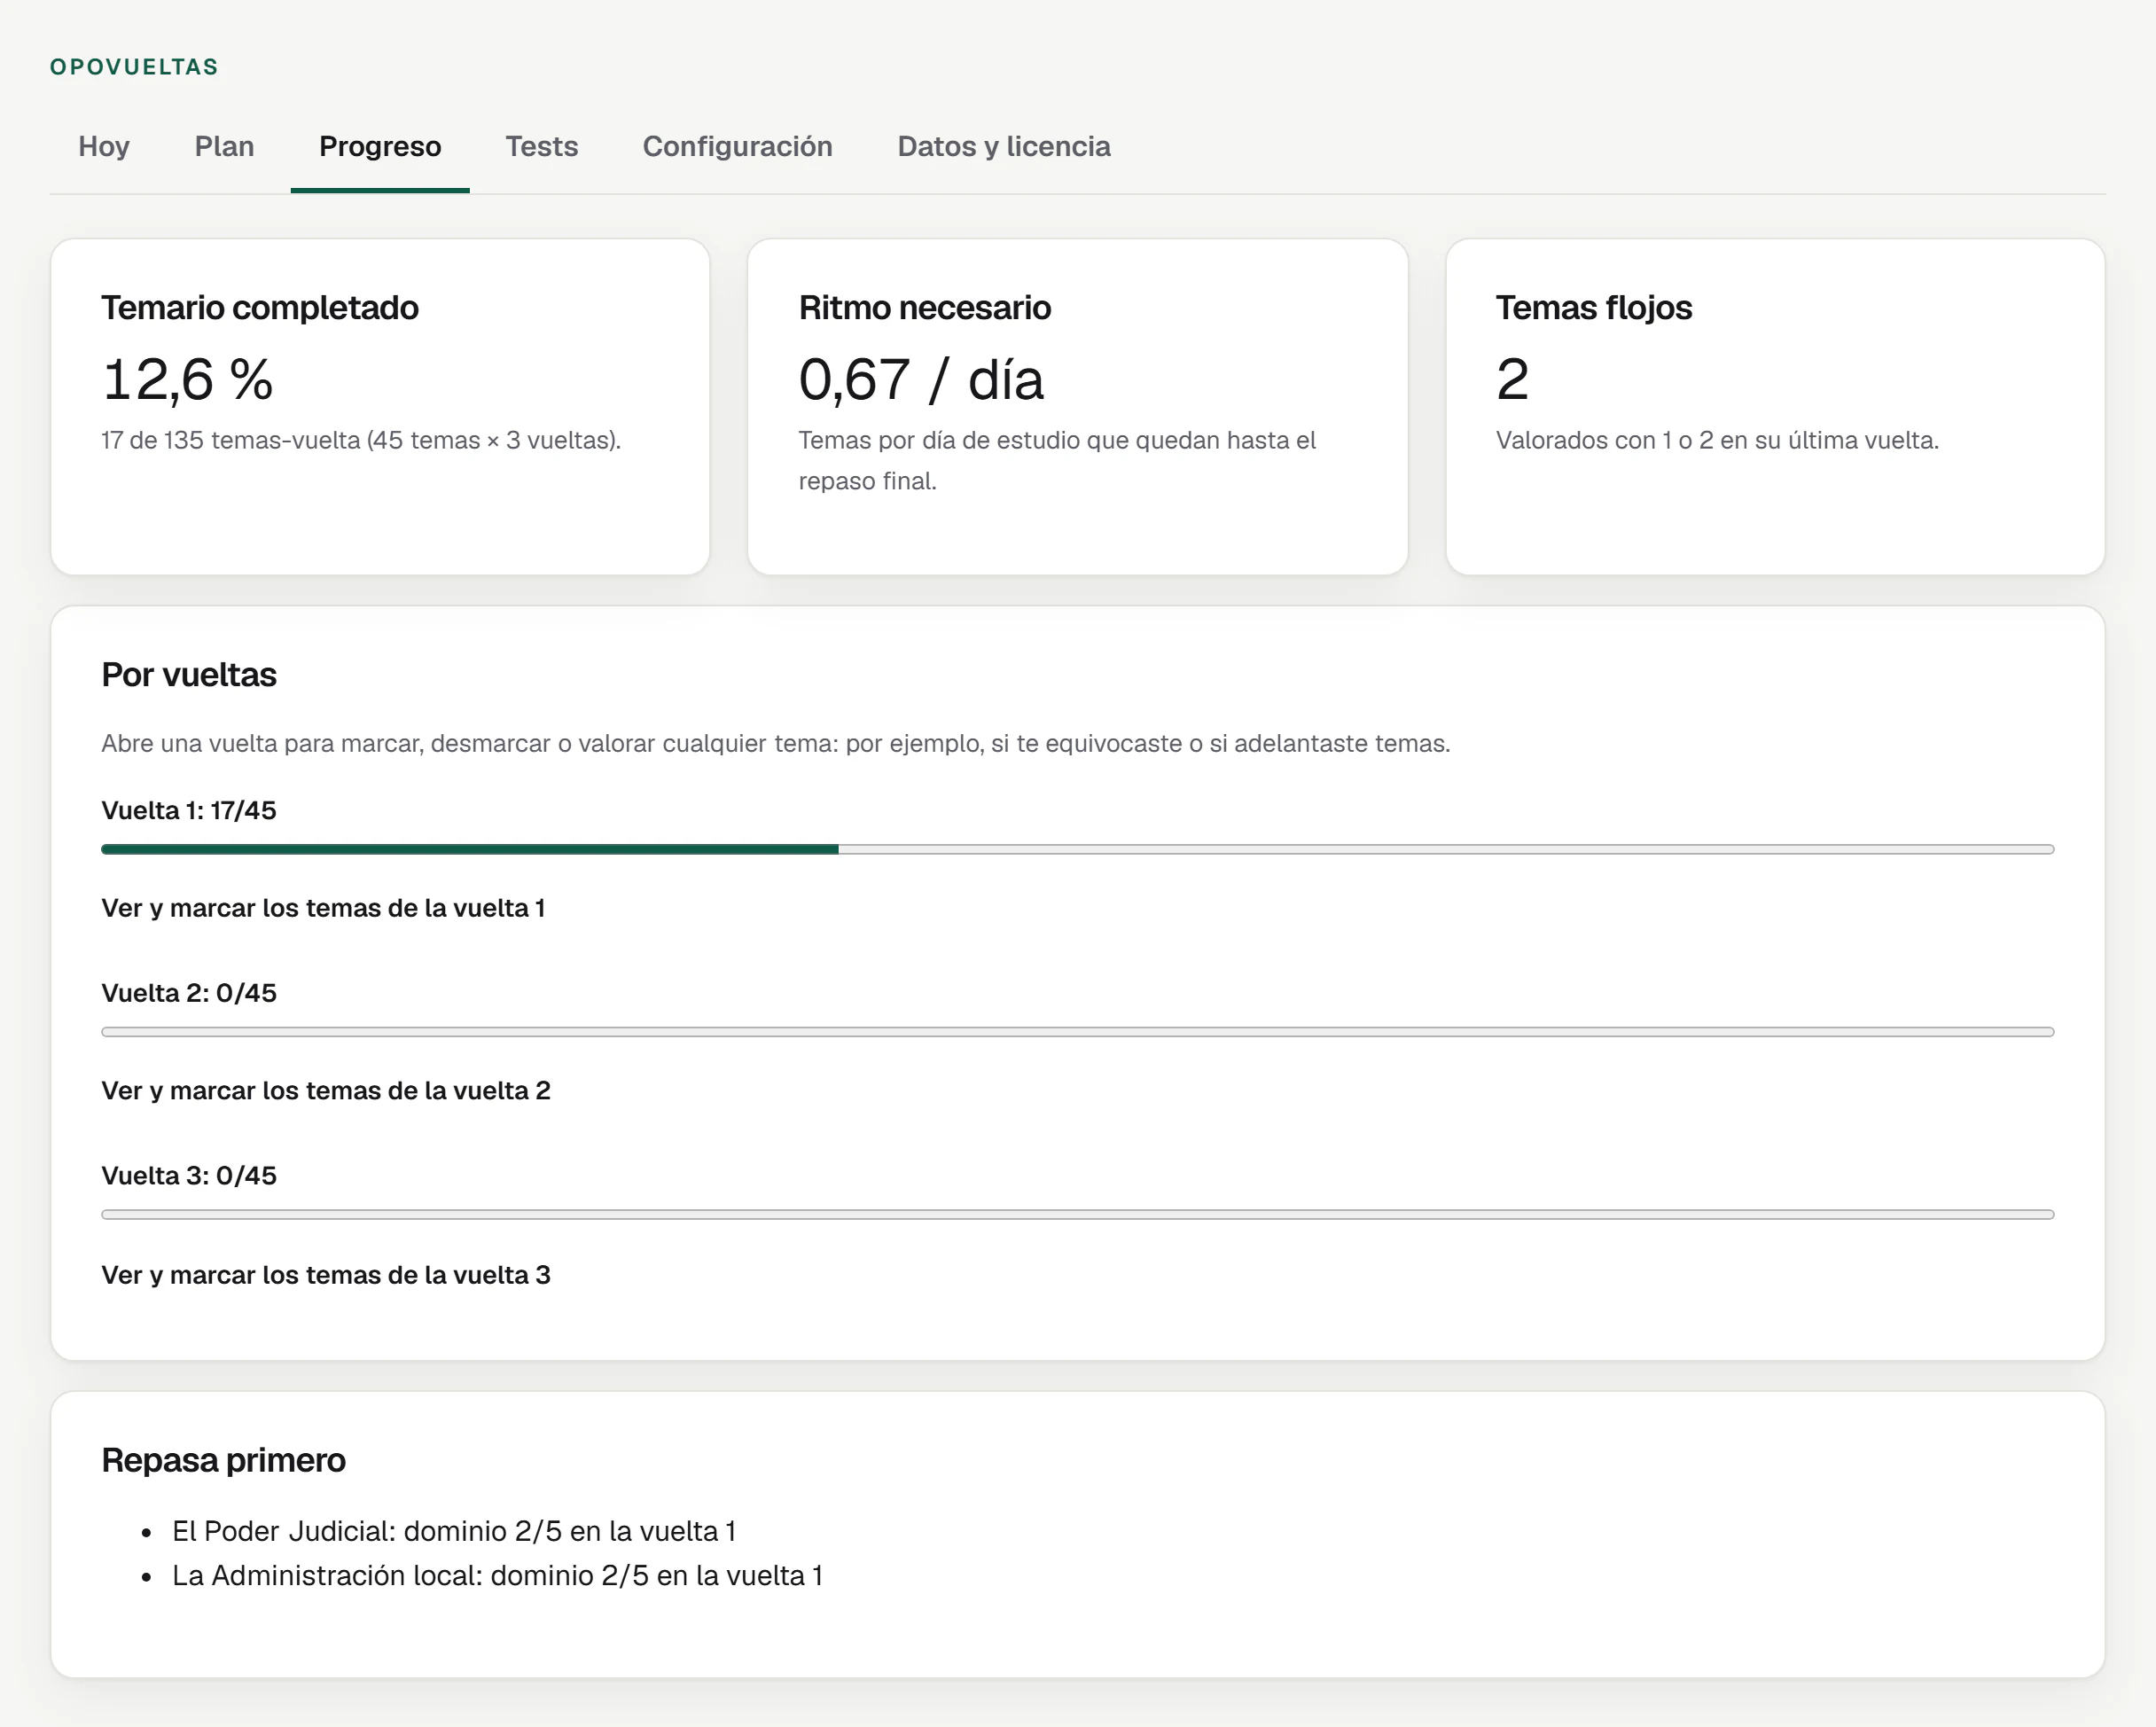Click the Vuelta 3 progress bar
Viewport: 2156px width, 1727px height.
tap(1078, 1215)
